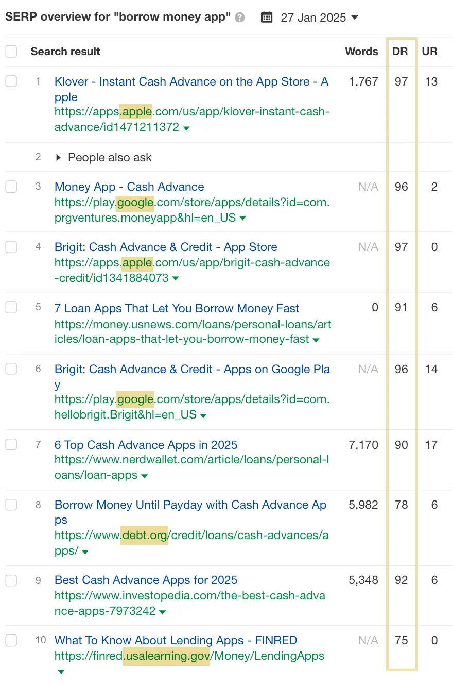The height and width of the screenshot is (685, 453).
Task: Click DR value 78 for debt.org
Action: (401, 505)
